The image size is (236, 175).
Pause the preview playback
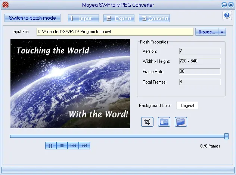[x=51, y=146]
